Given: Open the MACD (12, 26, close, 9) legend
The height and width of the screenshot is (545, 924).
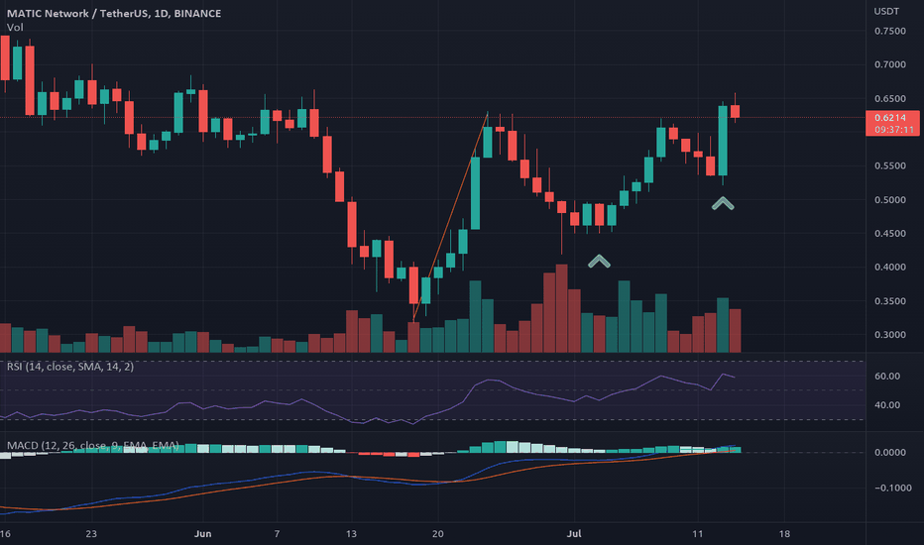Looking at the screenshot, I should [x=92, y=446].
